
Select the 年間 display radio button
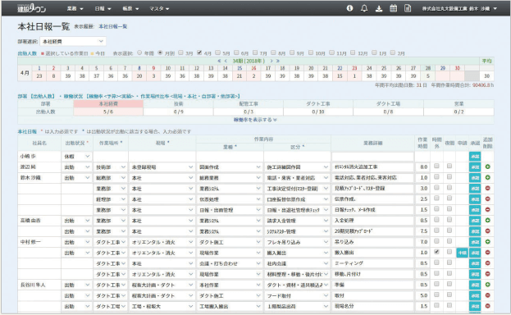(x=139, y=52)
